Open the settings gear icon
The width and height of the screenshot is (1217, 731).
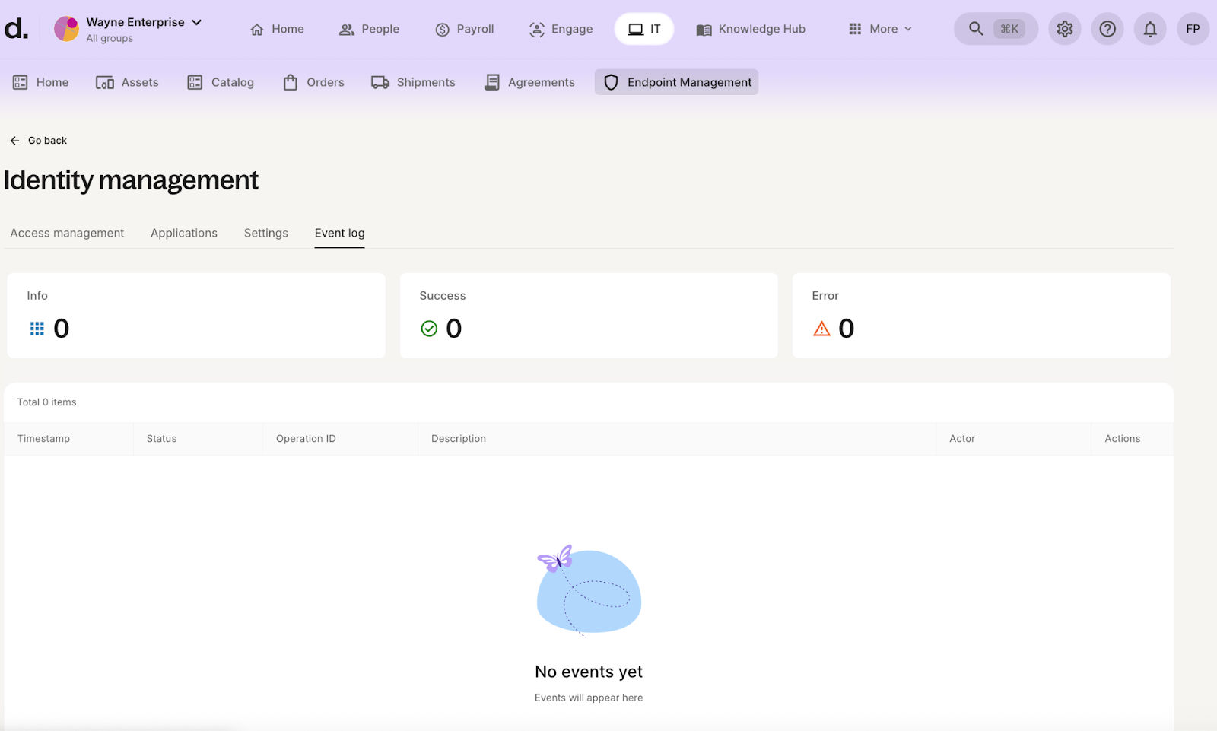1064,29
